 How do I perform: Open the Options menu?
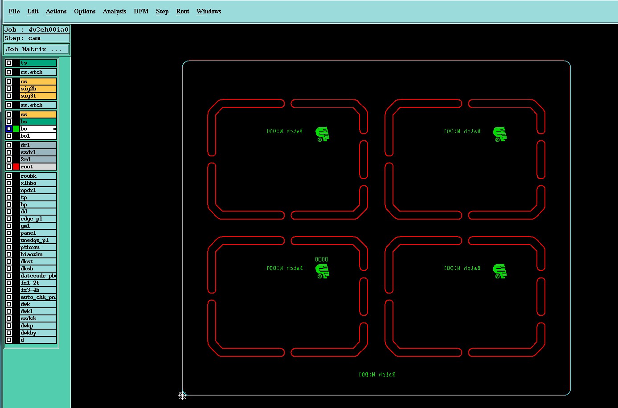click(x=85, y=11)
